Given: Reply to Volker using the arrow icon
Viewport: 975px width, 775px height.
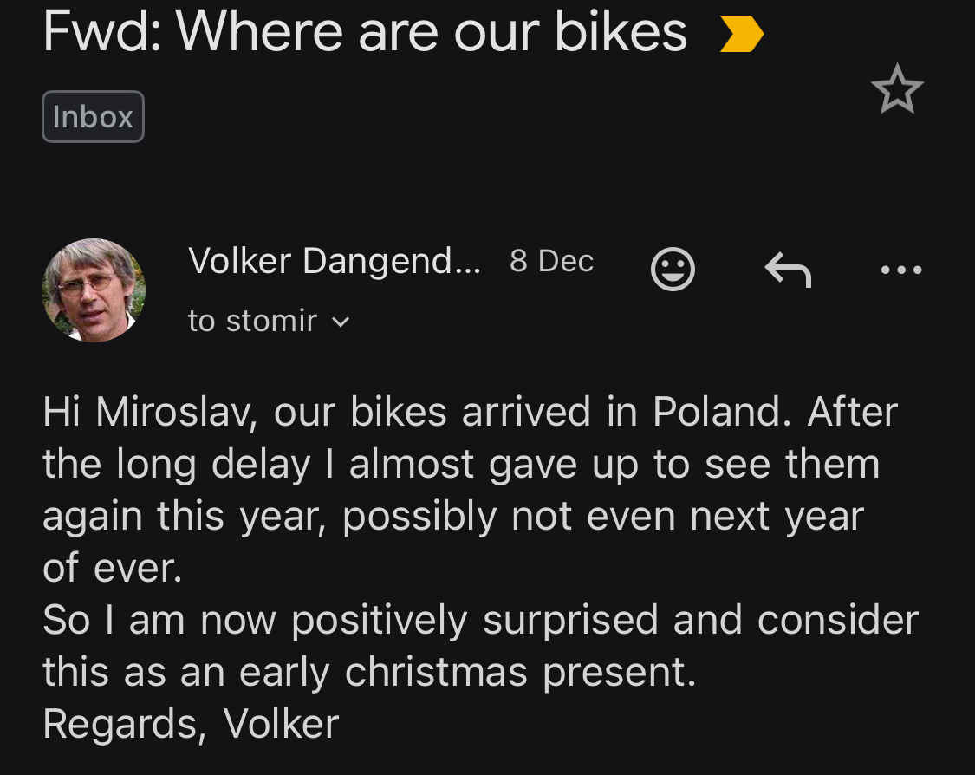Looking at the screenshot, I should pyautogui.click(x=788, y=270).
